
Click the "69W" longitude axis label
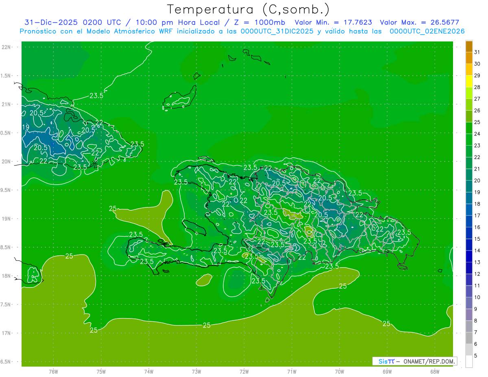click(387, 372)
